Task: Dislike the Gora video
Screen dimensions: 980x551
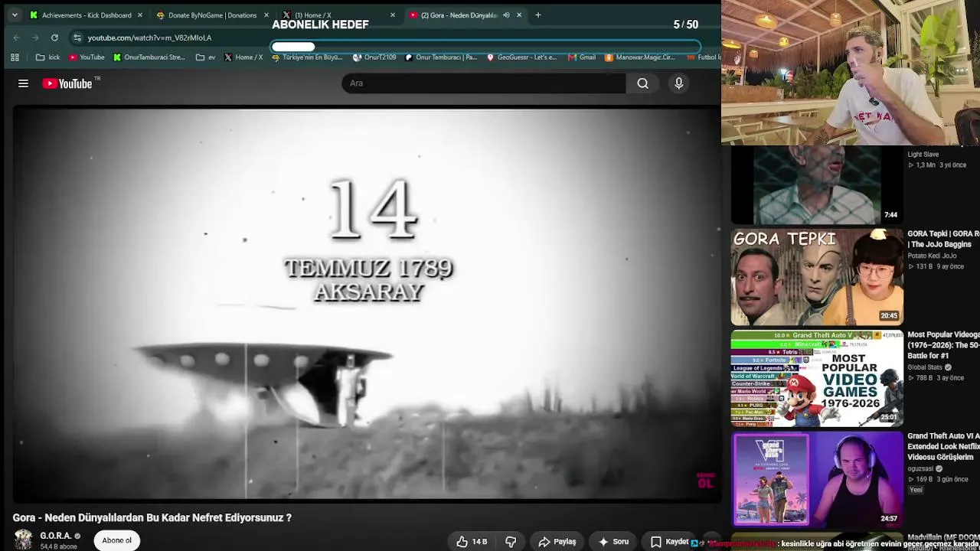Action: point(511,542)
